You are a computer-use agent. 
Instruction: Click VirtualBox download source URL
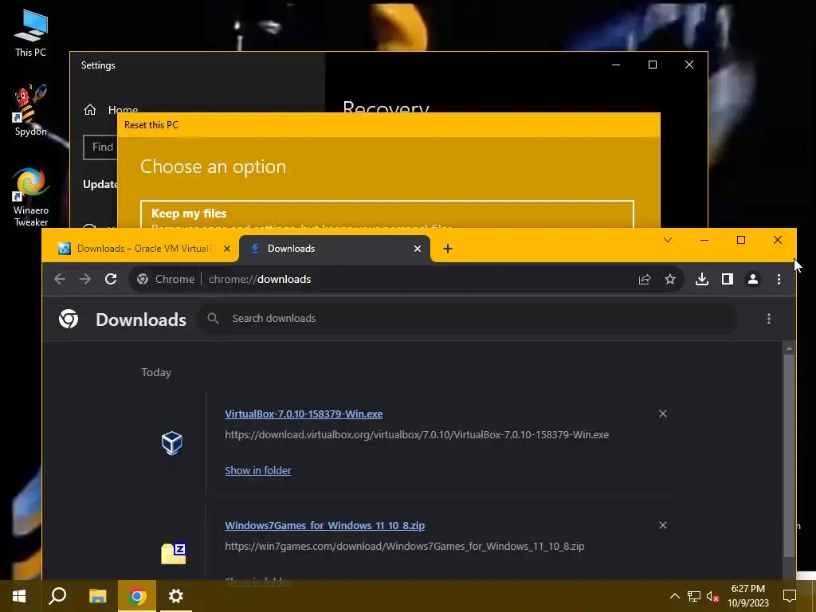(417, 434)
